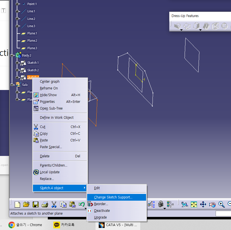231x230 pixels.
Task: Choose Center graph from the context menu
Action: [x=60, y=82]
